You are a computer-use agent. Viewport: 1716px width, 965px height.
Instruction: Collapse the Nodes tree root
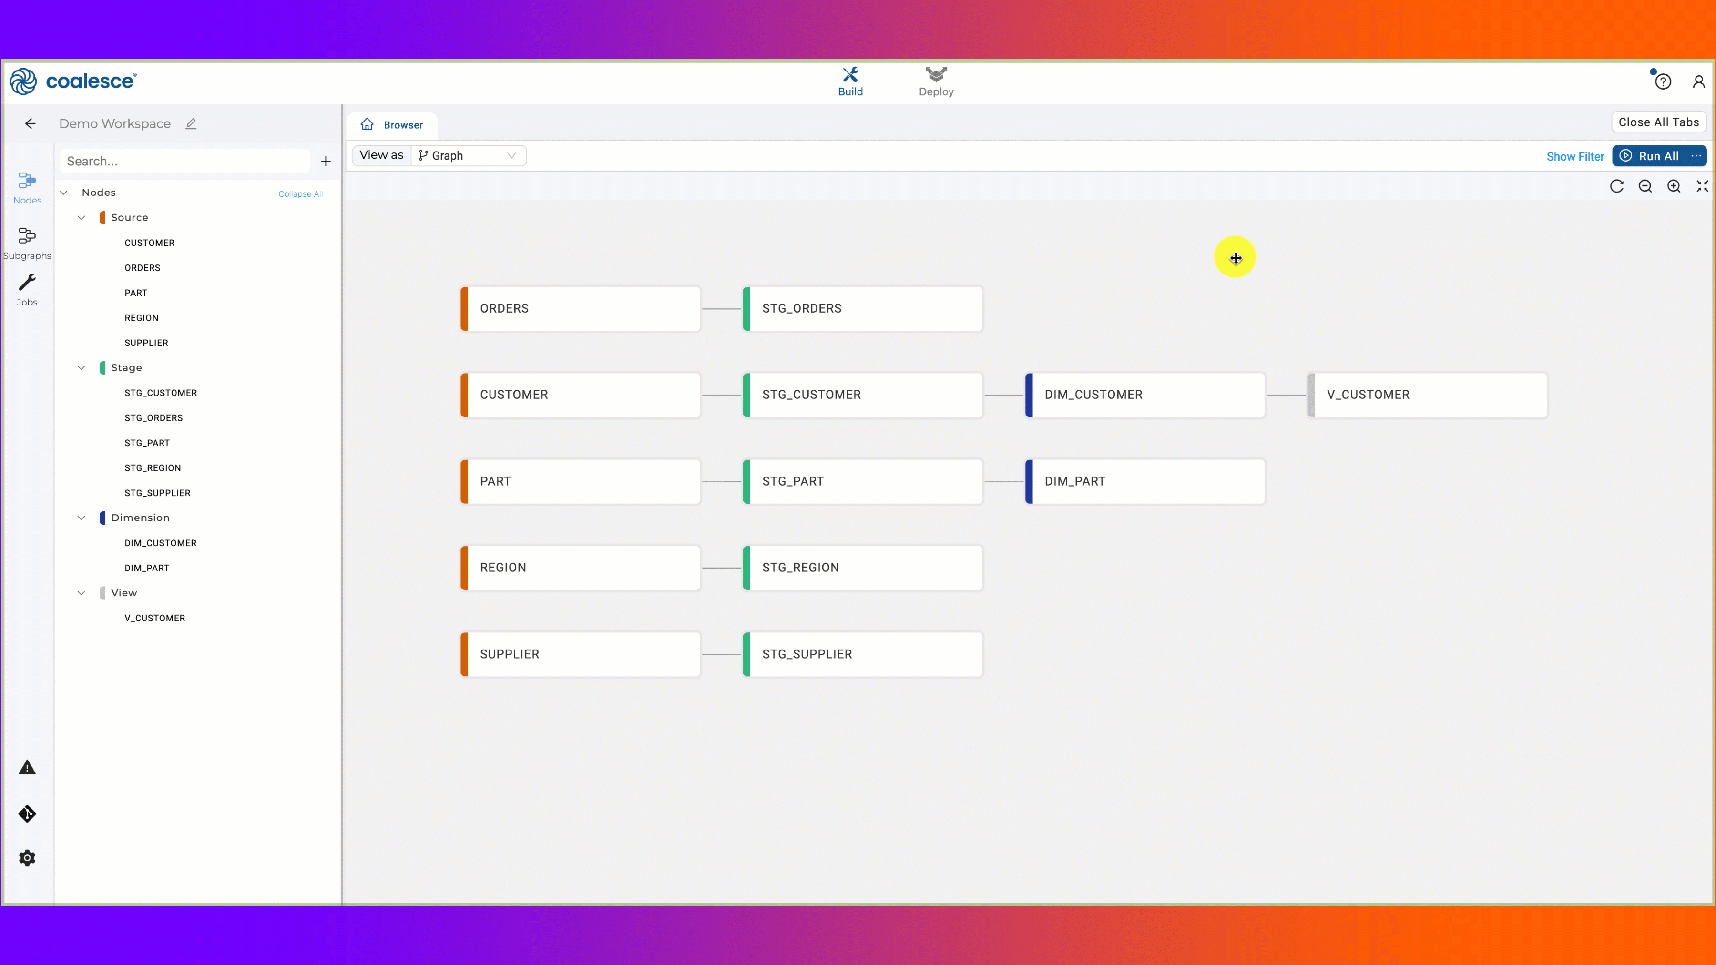pyautogui.click(x=64, y=193)
